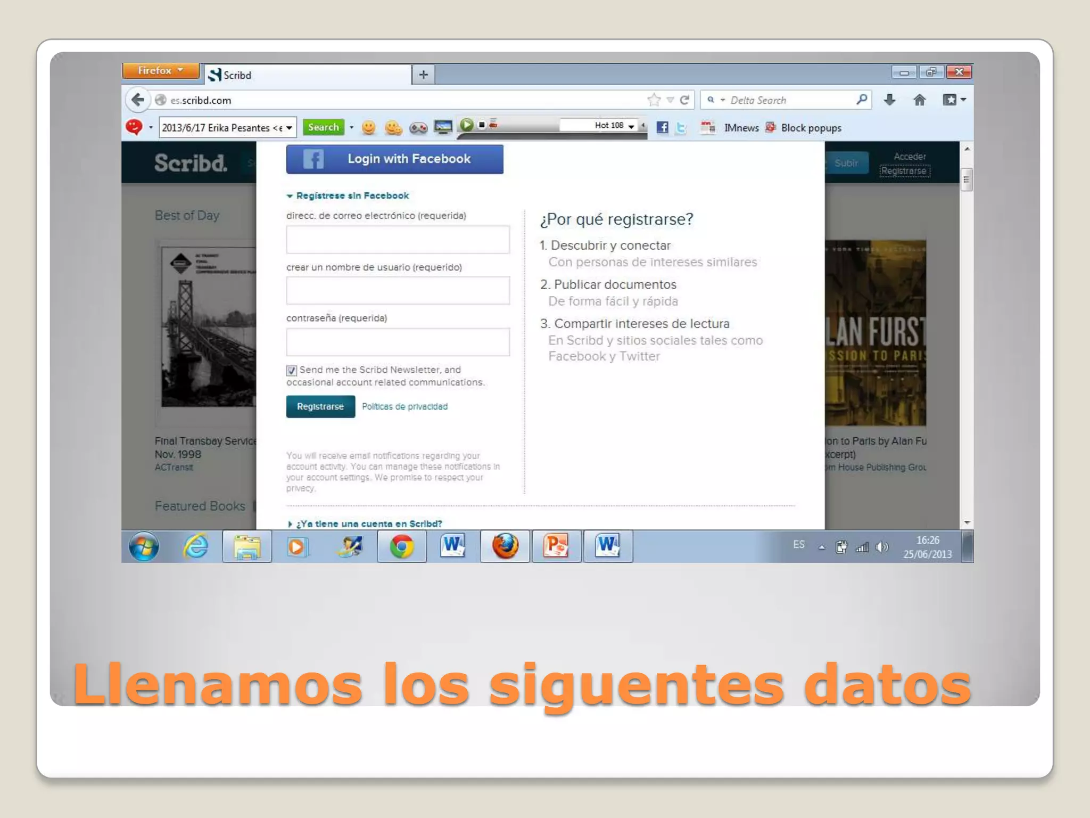Image resolution: width=1090 pixels, height=818 pixels.
Task: Expand the arrow beside the Search button
Action: click(x=351, y=127)
